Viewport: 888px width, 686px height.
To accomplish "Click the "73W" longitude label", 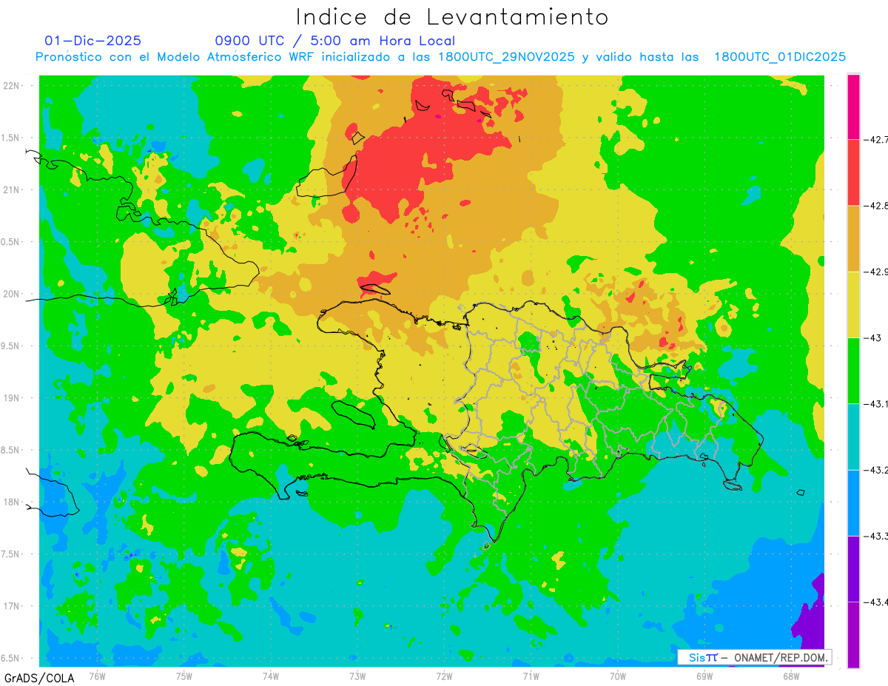I will click(x=357, y=675).
